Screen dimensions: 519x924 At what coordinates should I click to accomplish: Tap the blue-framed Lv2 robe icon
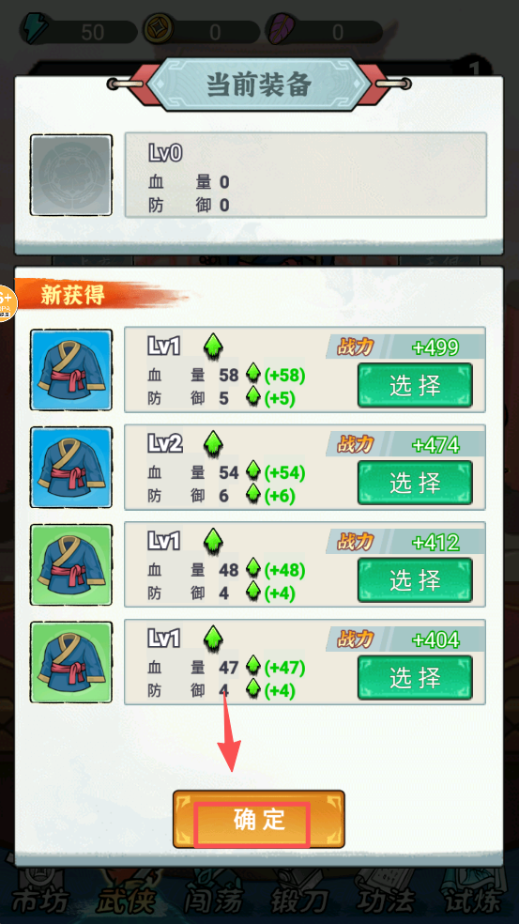[x=71, y=468]
